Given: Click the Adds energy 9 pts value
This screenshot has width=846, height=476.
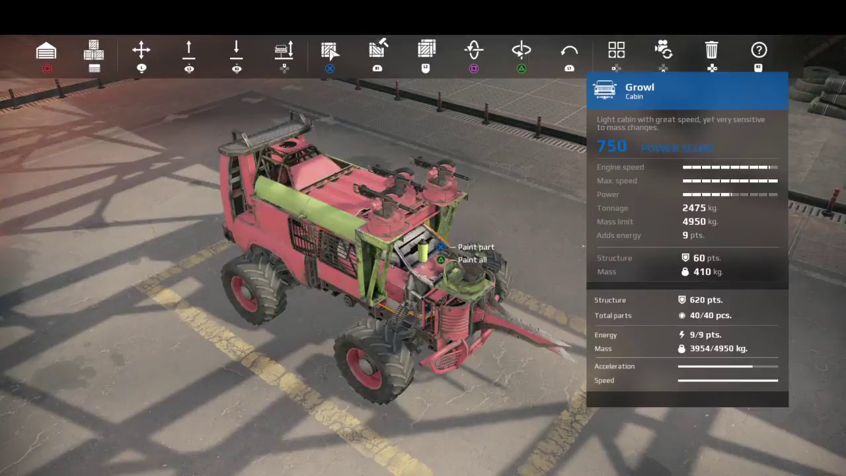Looking at the screenshot, I should [x=693, y=235].
